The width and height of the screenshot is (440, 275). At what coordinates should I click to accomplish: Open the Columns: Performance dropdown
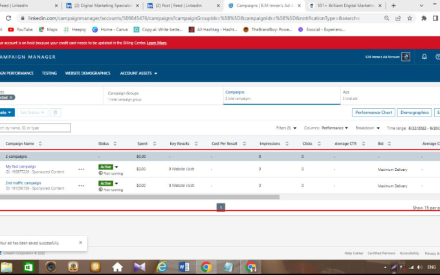(x=326, y=128)
